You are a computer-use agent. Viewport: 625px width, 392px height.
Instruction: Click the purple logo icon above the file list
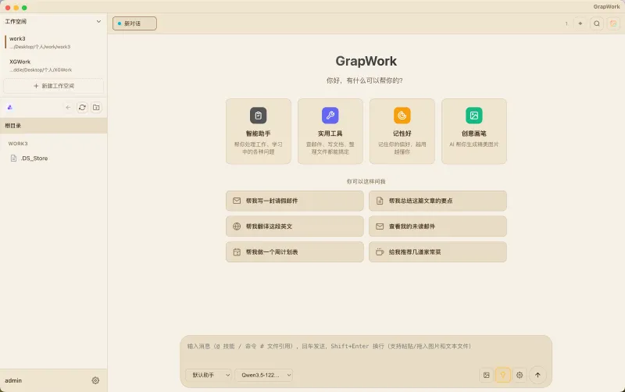[x=10, y=107]
